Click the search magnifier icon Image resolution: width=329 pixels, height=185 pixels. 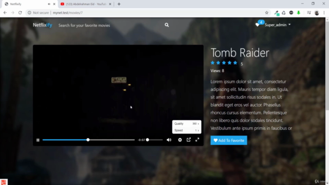click(167, 25)
